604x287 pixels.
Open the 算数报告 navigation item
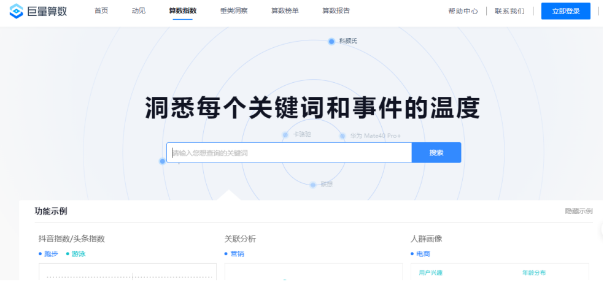[336, 11]
